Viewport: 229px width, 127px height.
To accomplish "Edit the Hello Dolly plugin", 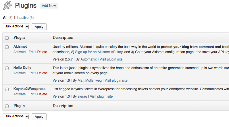I will tap(31, 73).
